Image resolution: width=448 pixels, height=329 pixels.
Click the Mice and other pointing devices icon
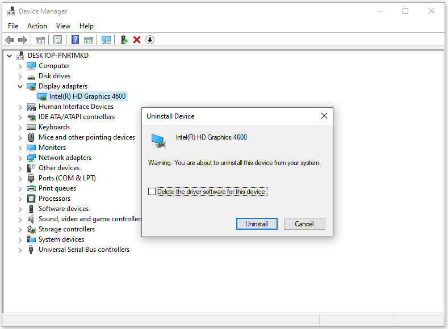[31, 137]
